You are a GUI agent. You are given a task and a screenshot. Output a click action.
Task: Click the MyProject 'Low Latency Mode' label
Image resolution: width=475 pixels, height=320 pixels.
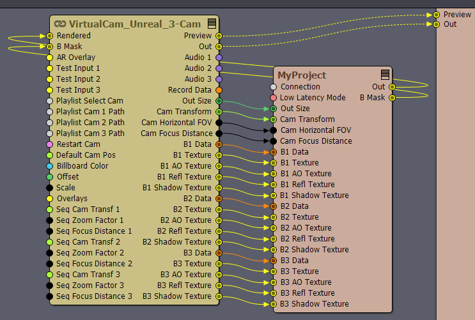[x=313, y=98]
